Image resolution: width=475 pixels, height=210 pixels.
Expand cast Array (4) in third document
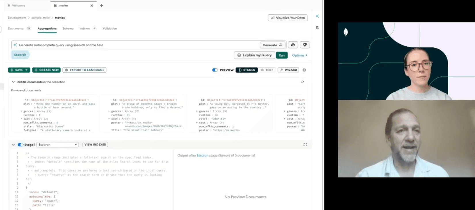click(197, 122)
